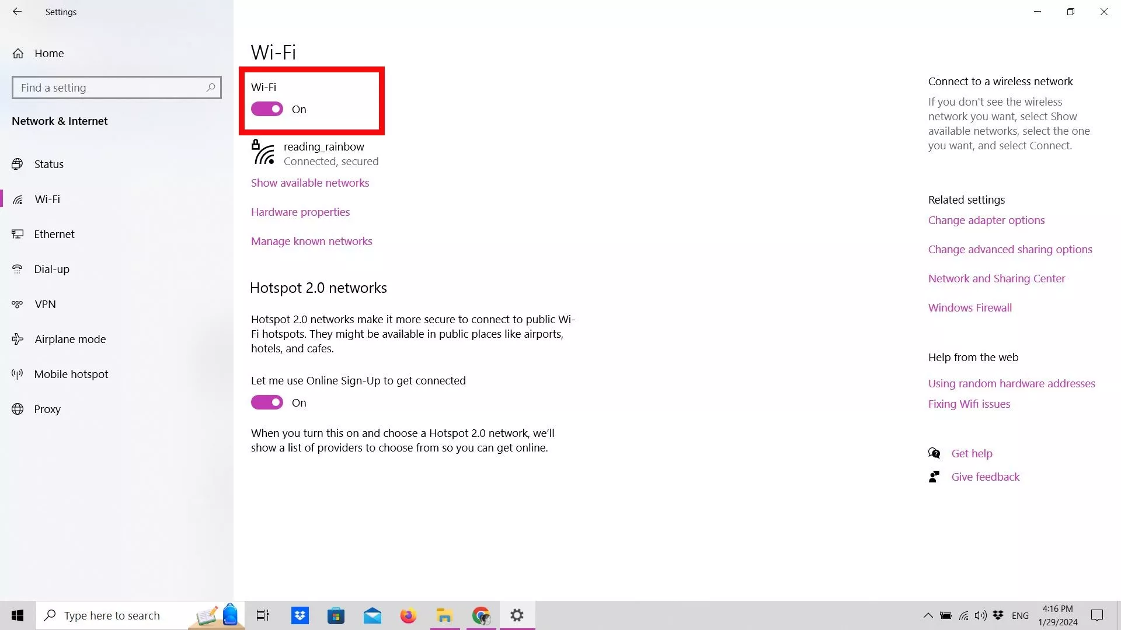Turn off the Wi-Fi toggle
The image size is (1121, 630).
(x=267, y=109)
